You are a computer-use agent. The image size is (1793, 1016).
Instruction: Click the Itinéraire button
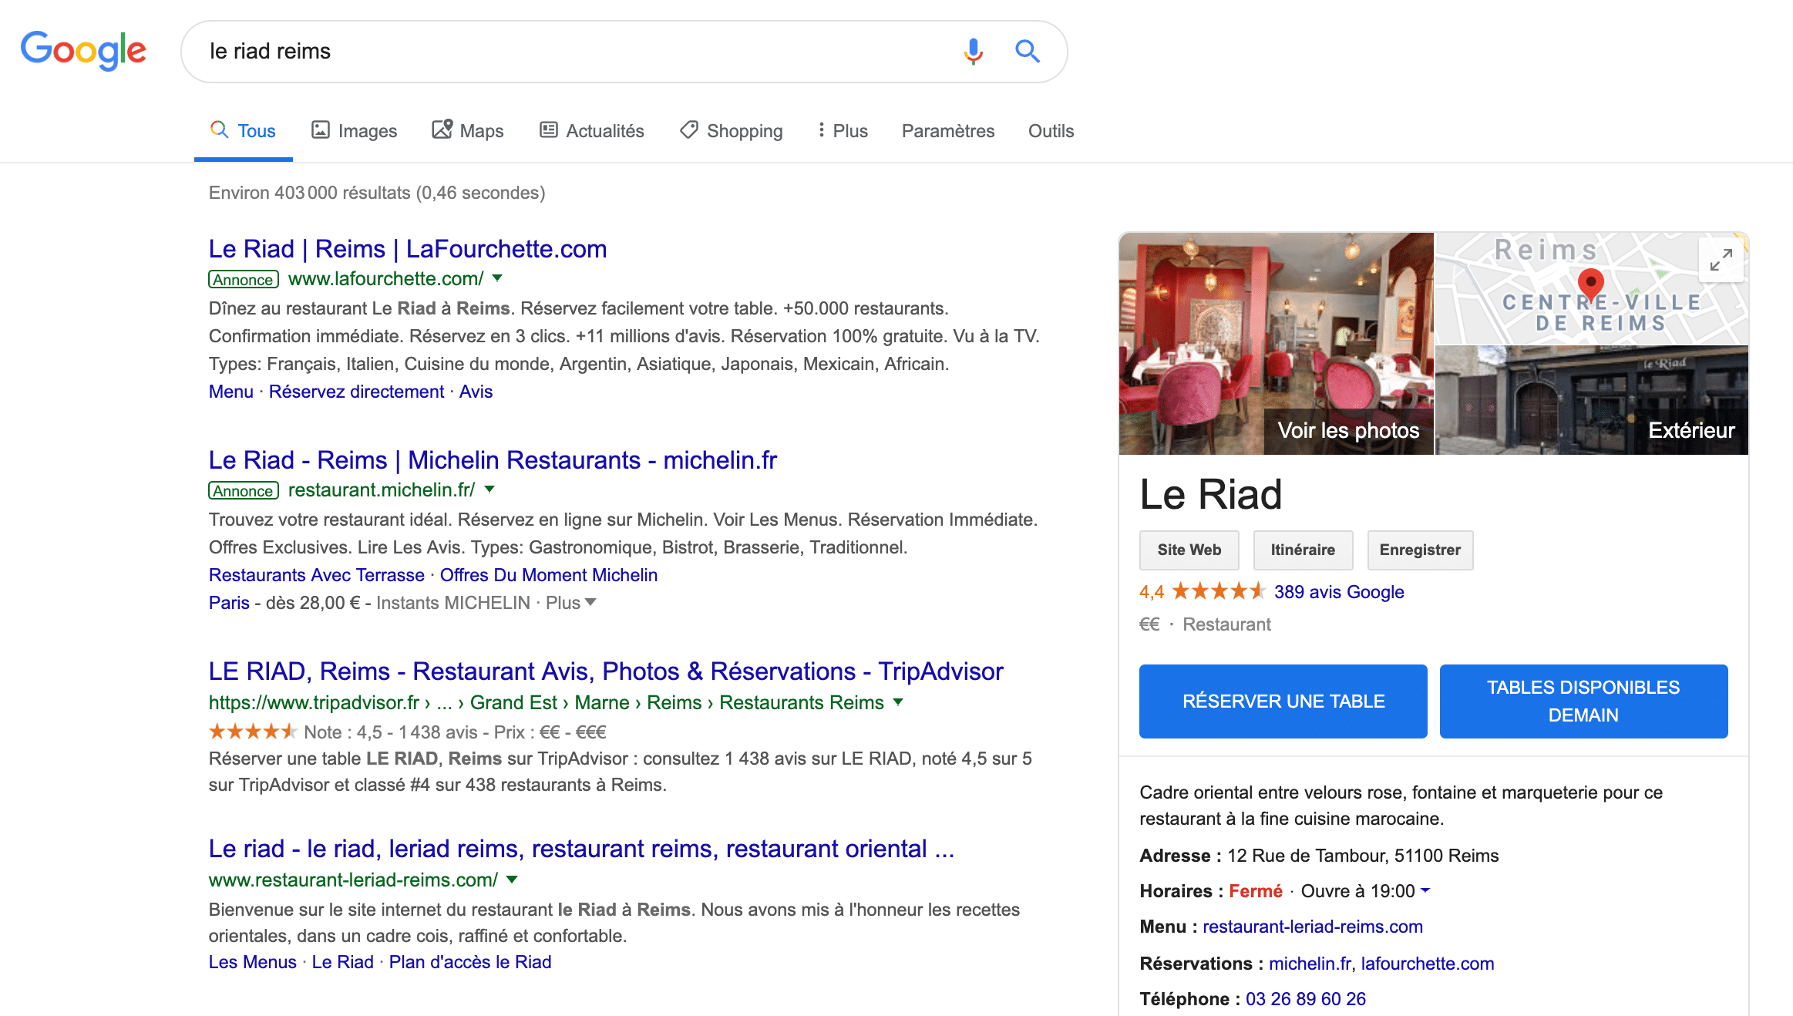point(1302,550)
